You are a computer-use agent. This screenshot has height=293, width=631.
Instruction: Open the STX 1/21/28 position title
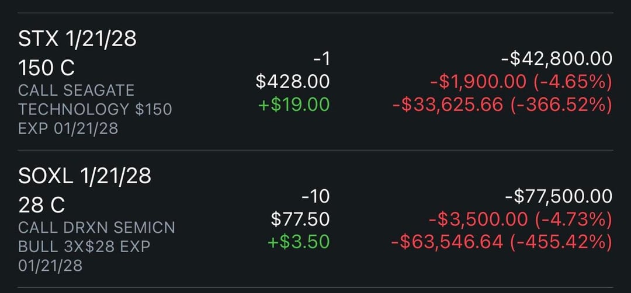click(77, 39)
